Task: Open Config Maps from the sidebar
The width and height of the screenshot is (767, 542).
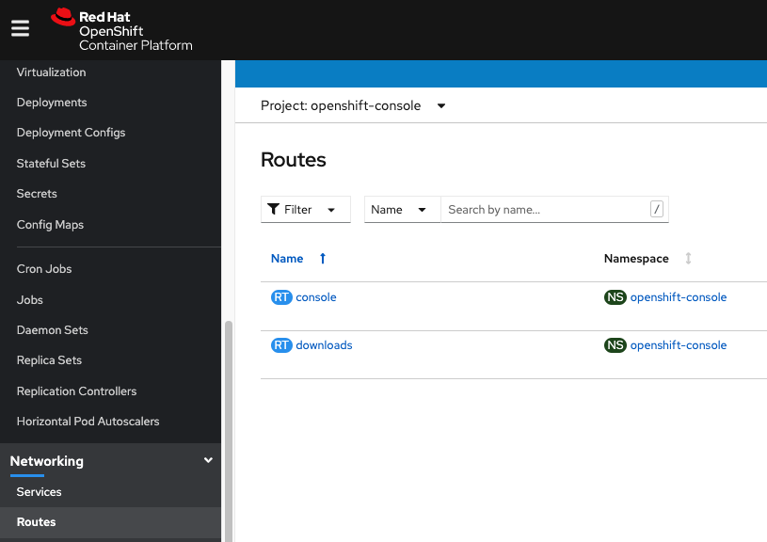Action: point(50,225)
